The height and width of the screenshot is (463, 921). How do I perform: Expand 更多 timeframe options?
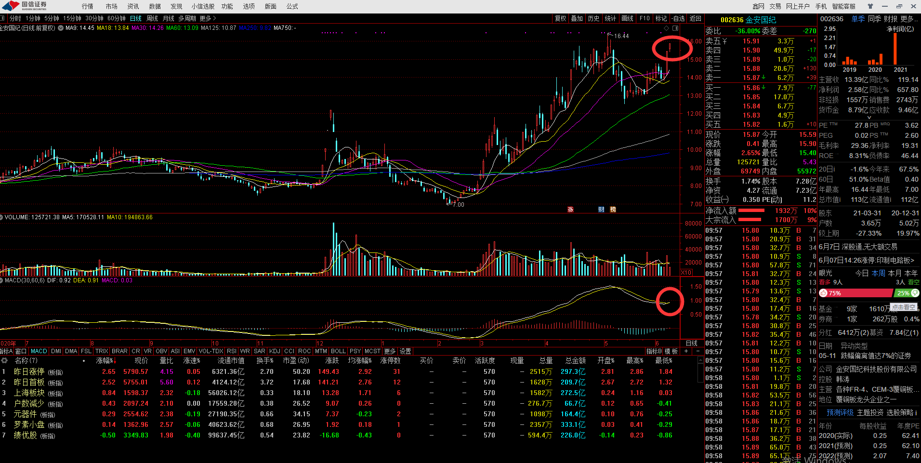tap(208, 18)
